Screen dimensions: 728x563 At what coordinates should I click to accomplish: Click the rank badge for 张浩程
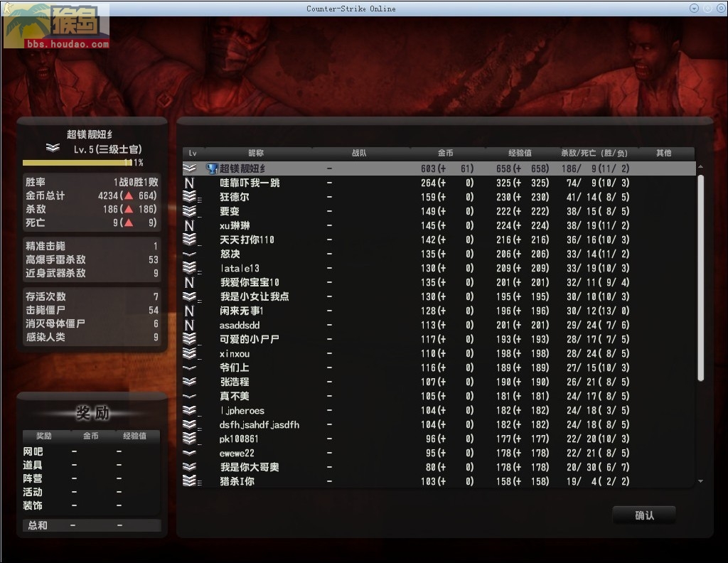[x=189, y=382]
